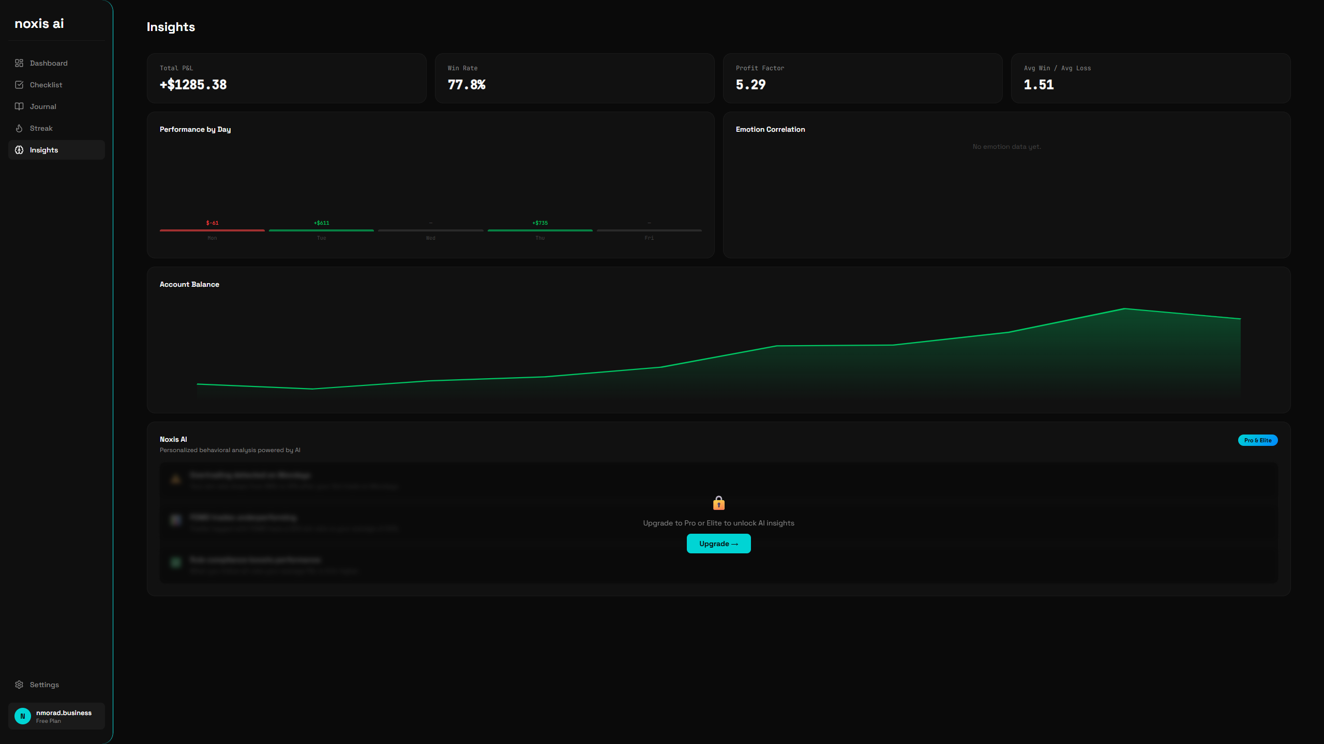Click the +$735 Thursday label
The width and height of the screenshot is (1324, 744).
(540, 223)
